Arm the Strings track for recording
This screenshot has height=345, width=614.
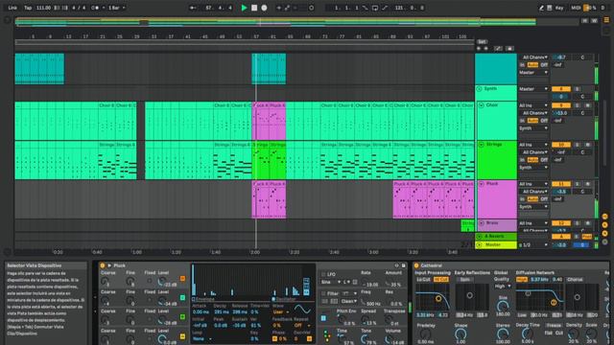(588, 145)
